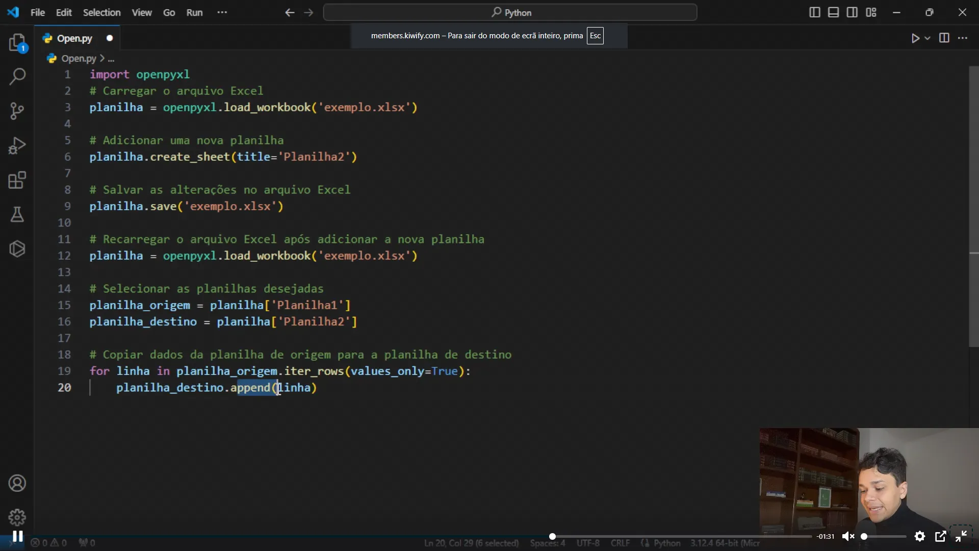Open the Explorer view in activity bar
Image resolution: width=979 pixels, height=551 pixels.
(17, 42)
